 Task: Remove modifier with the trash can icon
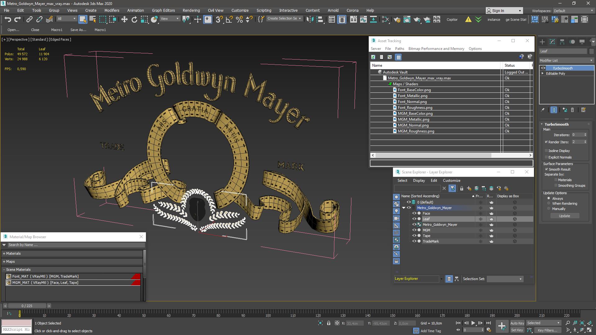click(x=572, y=110)
